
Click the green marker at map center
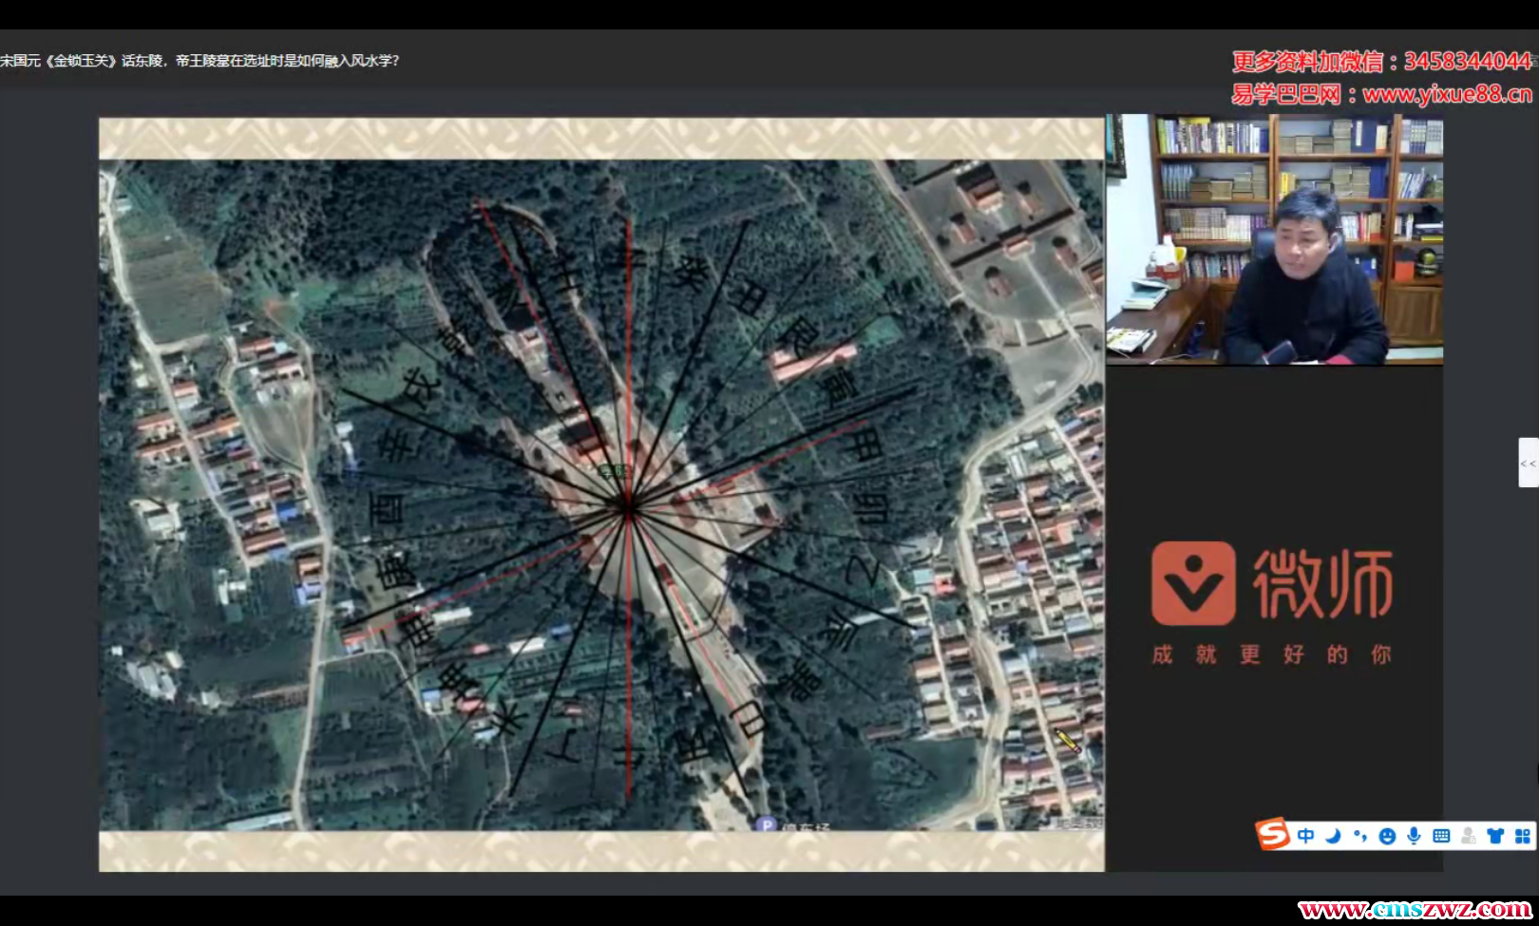coord(615,471)
